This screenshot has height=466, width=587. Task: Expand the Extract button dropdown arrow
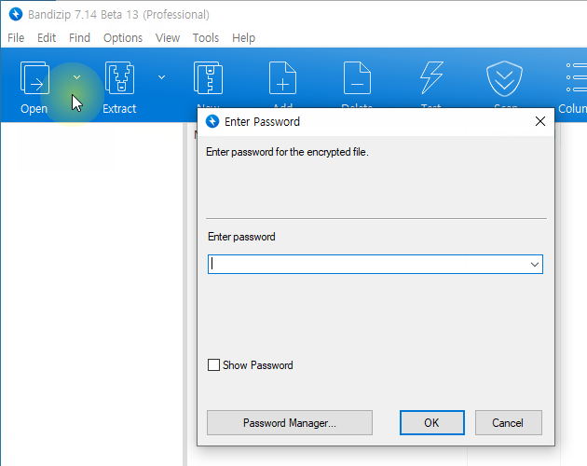click(x=161, y=77)
